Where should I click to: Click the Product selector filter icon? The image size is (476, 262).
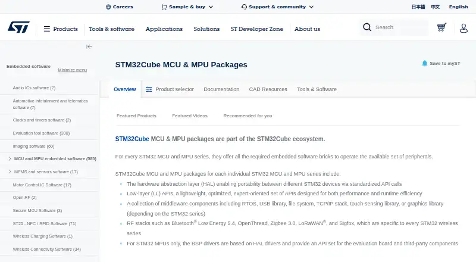(149, 89)
